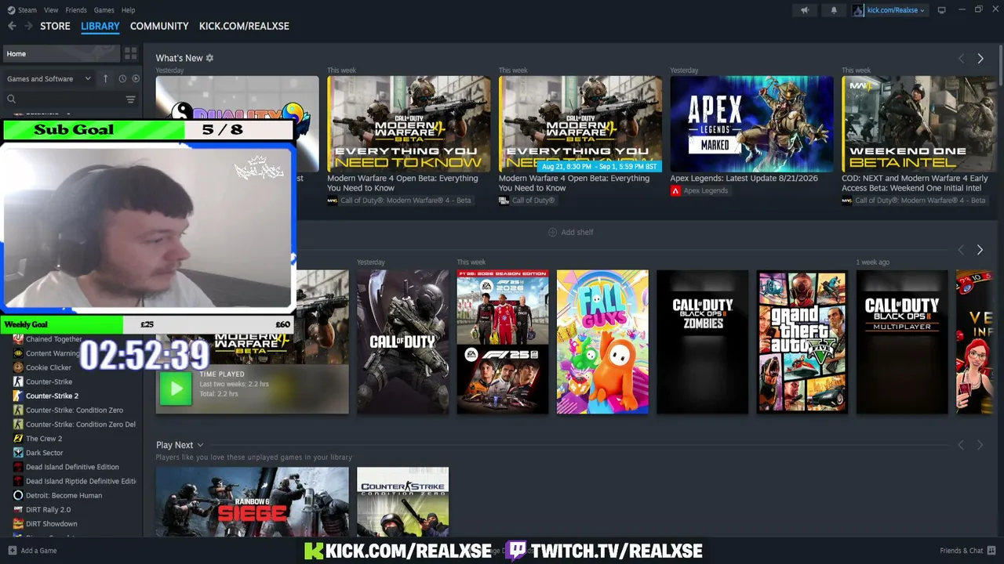Open Friends & Chat panel
This screenshot has width=1004, height=564.
click(x=968, y=551)
